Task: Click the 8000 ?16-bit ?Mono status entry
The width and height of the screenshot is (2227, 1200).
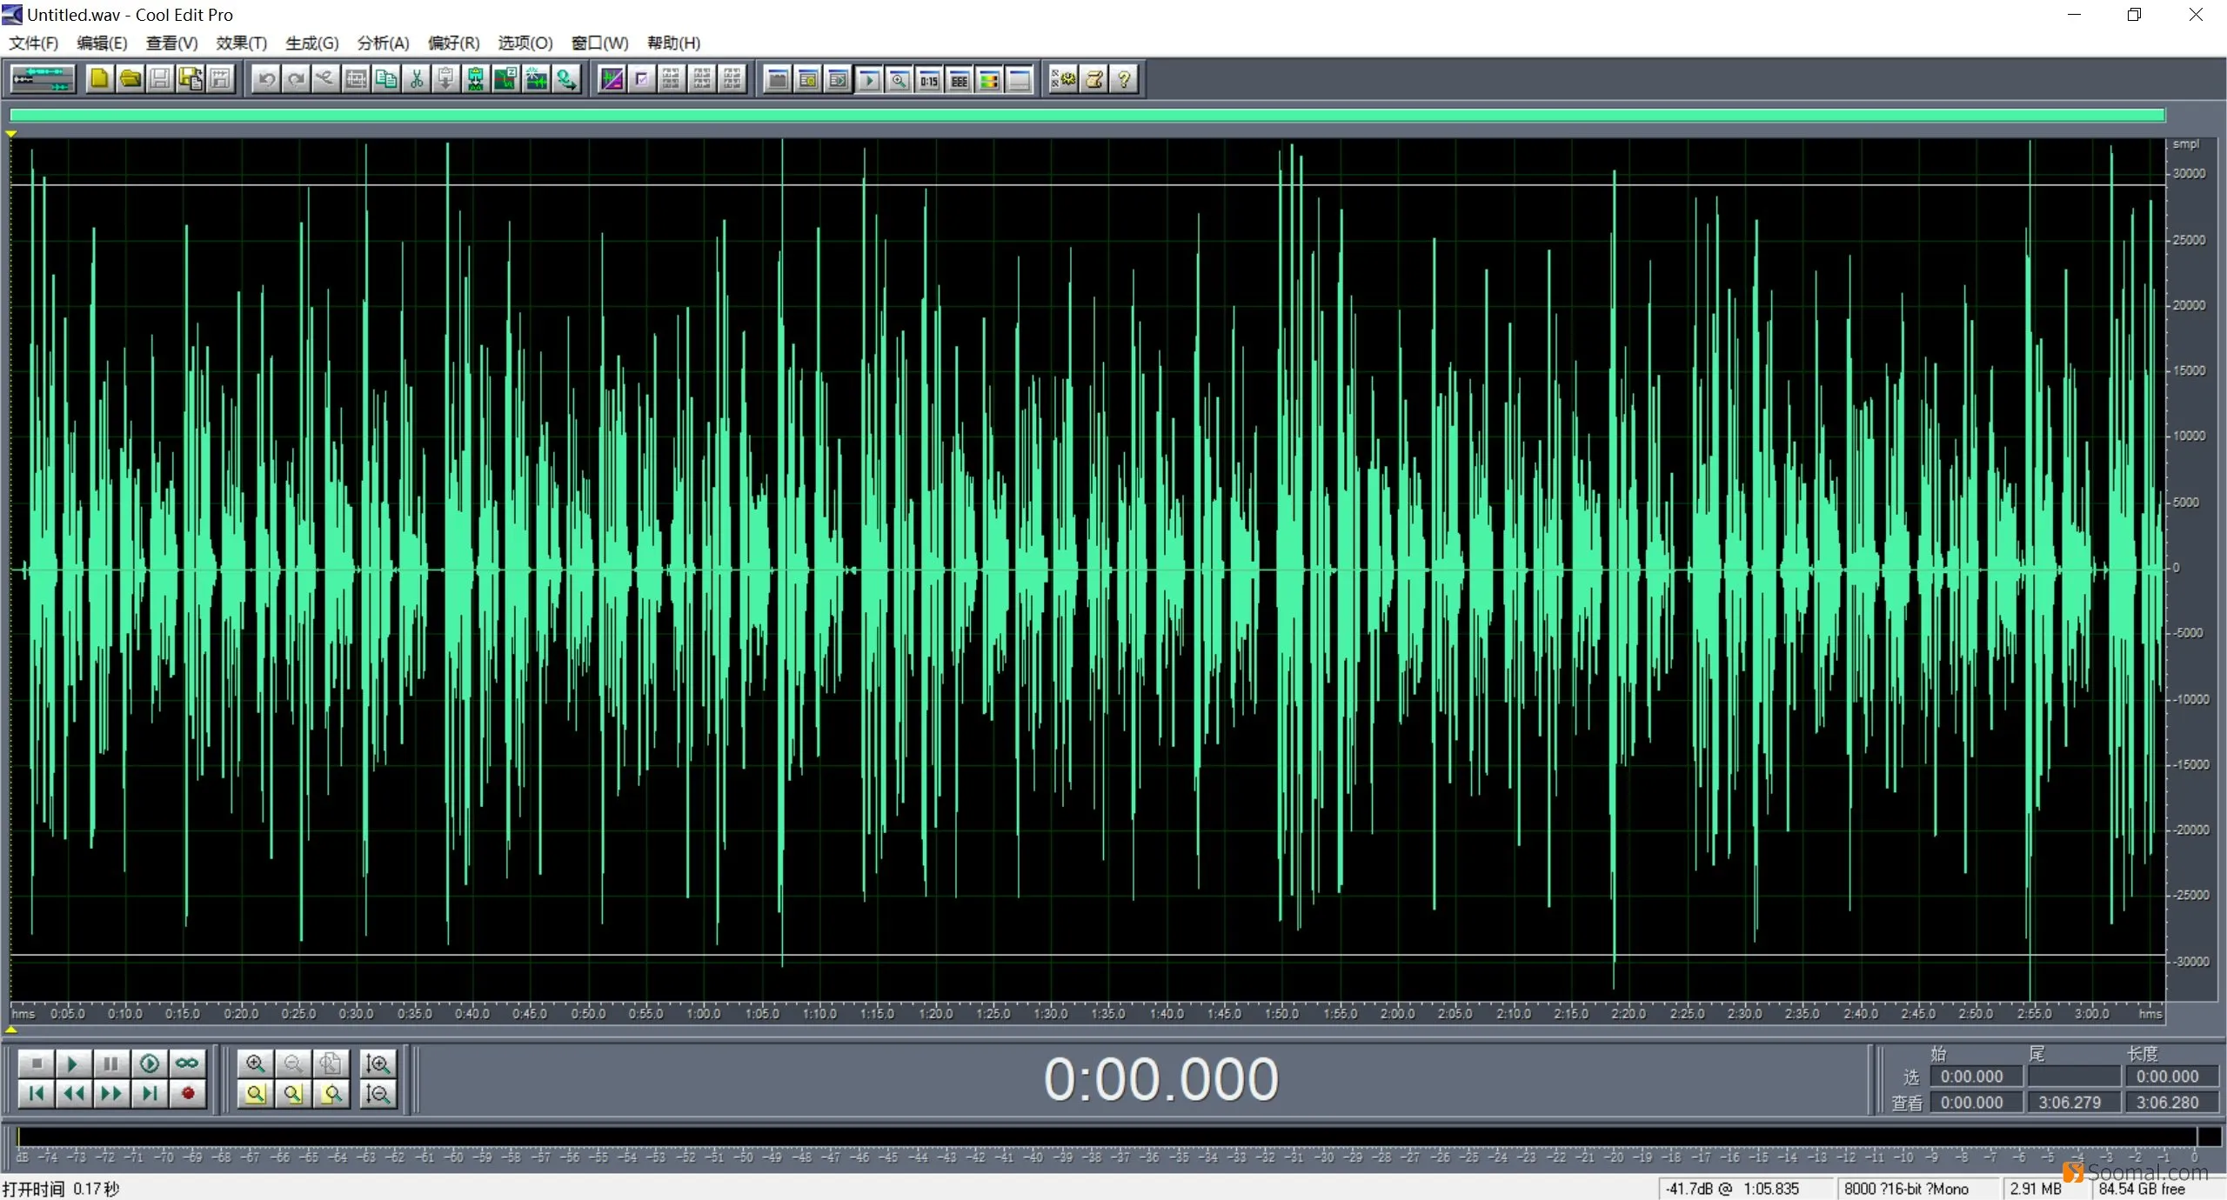Action: tap(1906, 1189)
